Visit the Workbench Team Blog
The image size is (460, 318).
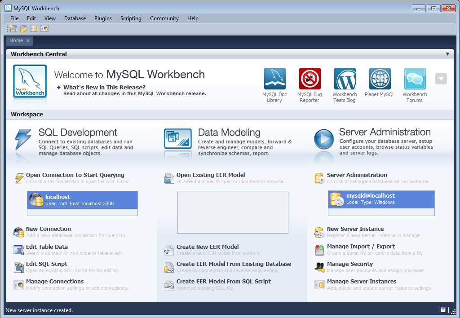click(x=345, y=79)
